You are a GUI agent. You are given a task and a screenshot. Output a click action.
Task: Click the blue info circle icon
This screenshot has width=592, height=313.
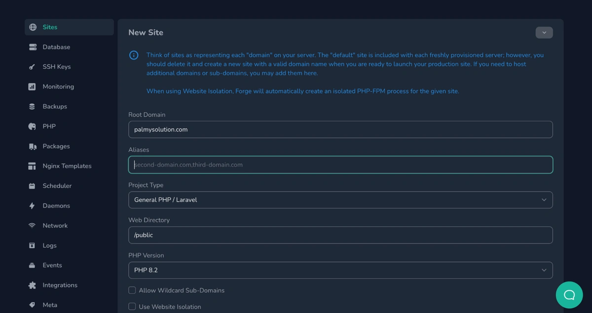click(x=134, y=55)
